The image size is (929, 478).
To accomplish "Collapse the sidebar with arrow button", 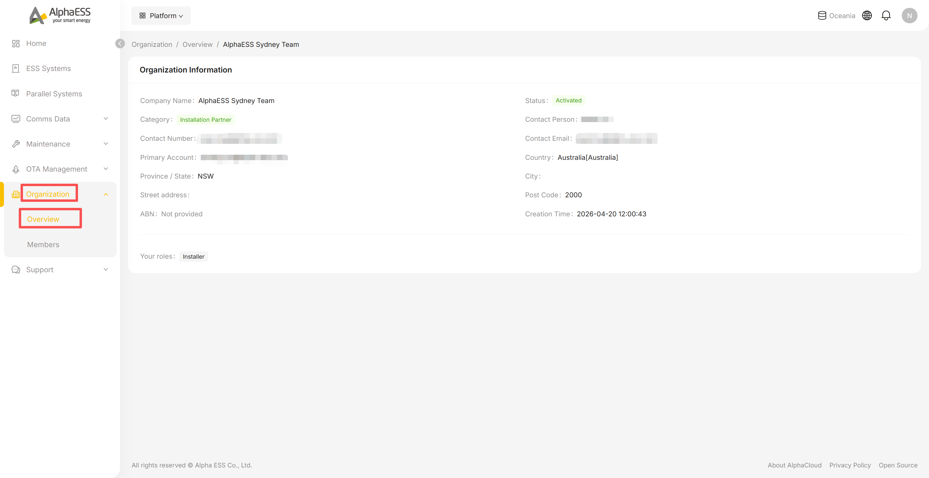I will point(120,44).
